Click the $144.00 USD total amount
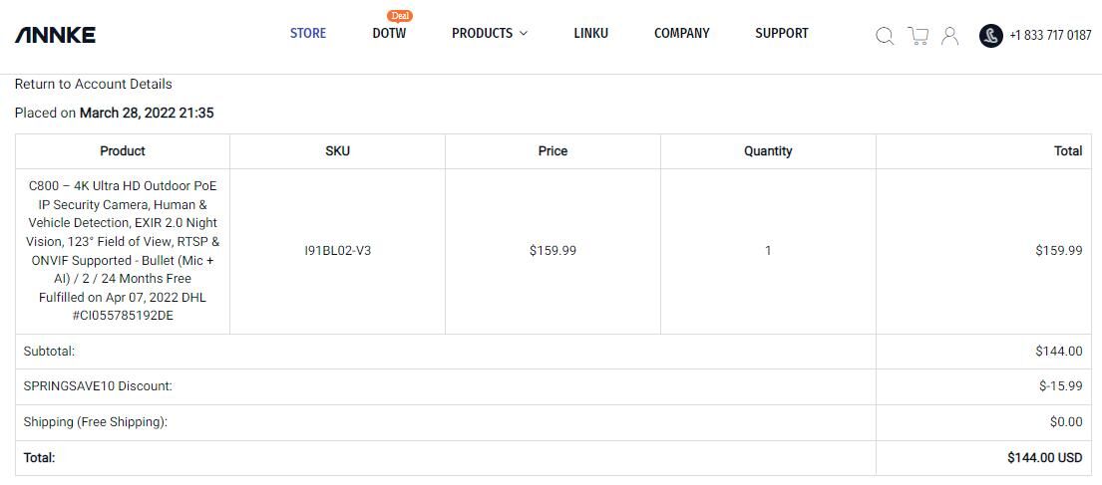This screenshot has height=485, width=1102. tap(1044, 458)
